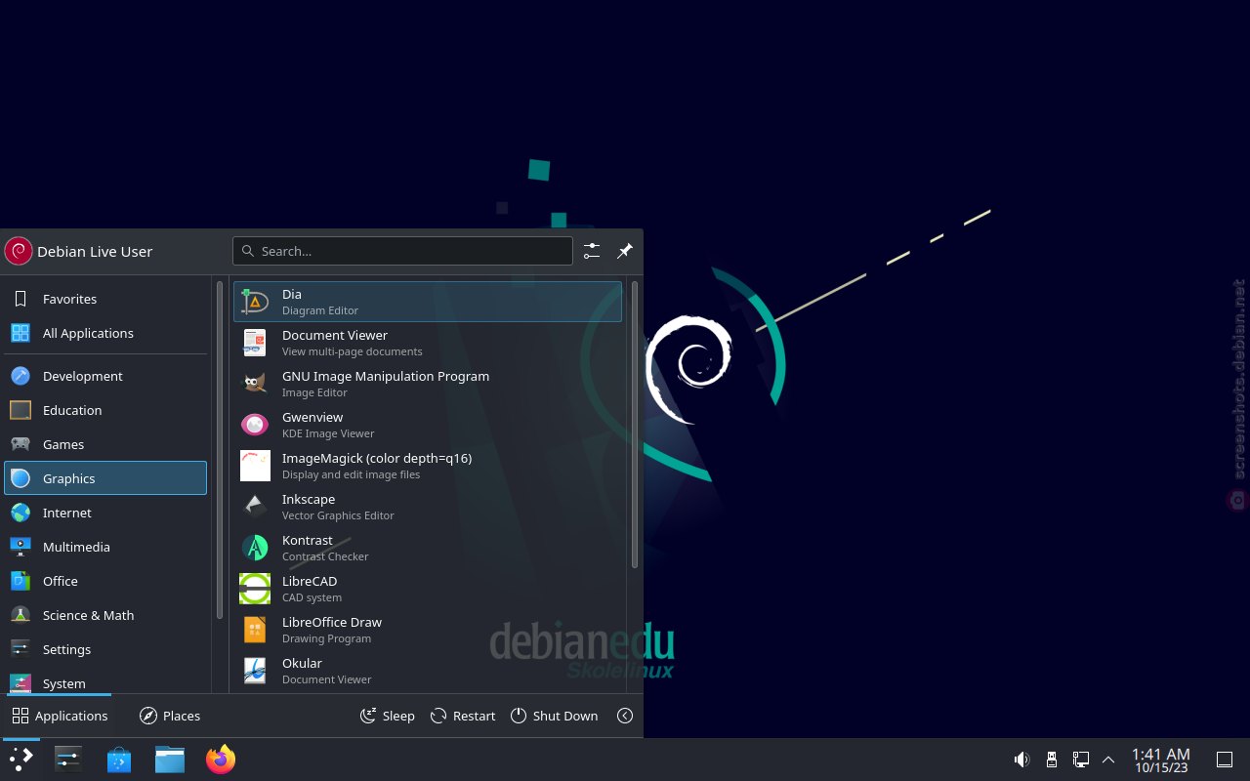The image size is (1250, 781).
Task: Pin the launcher menu open
Action: pyautogui.click(x=625, y=251)
